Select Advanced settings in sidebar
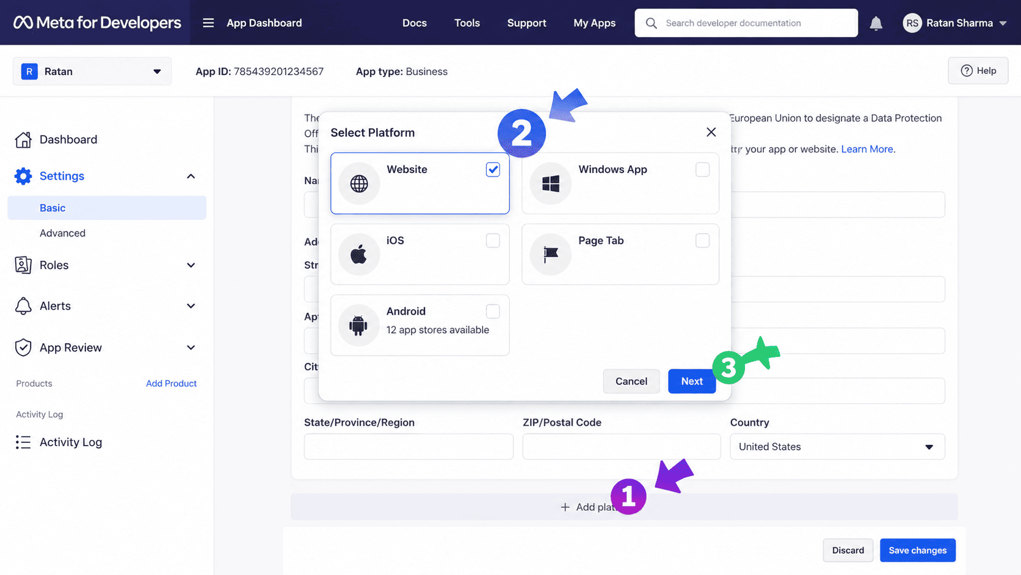 62,233
